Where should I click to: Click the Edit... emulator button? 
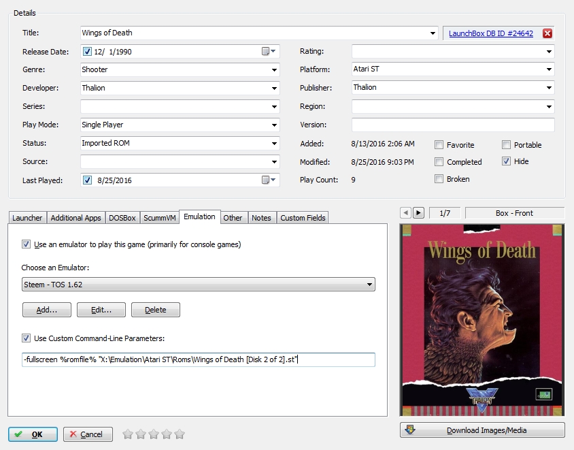point(101,310)
